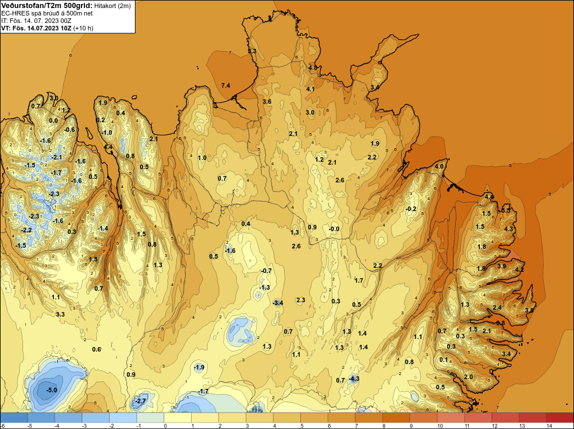Select legend swatch between 10 and 11

[451, 418]
